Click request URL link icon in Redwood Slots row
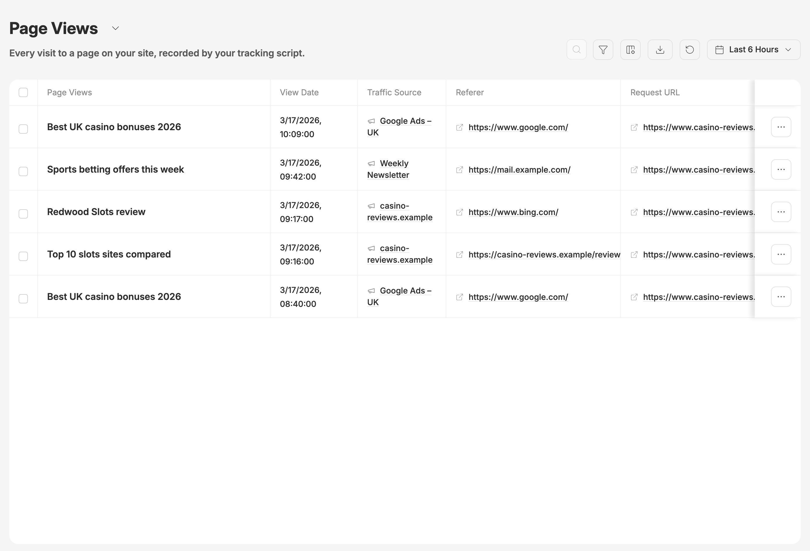The width and height of the screenshot is (810, 551). (x=634, y=212)
